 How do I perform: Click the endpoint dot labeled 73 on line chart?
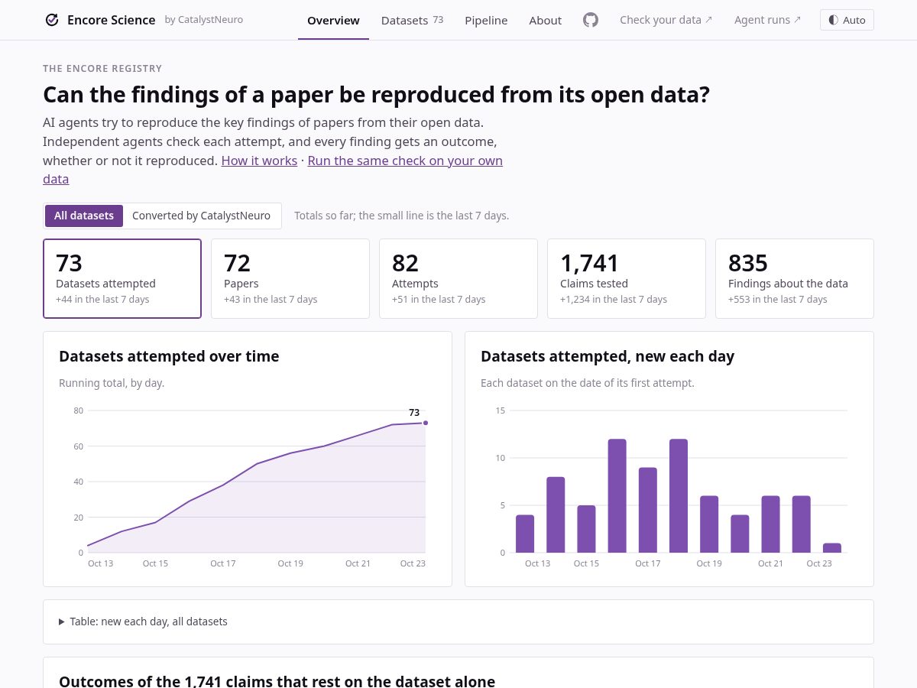point(426,423)
